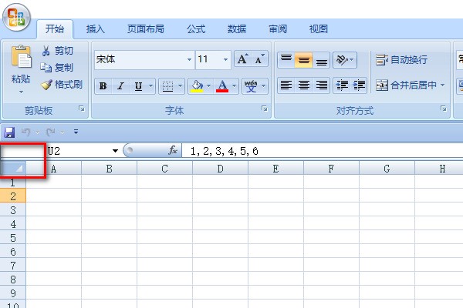This screenshot has width=463, height=308.
Task: Open text orientation options
Action: [x=345, y=60]
